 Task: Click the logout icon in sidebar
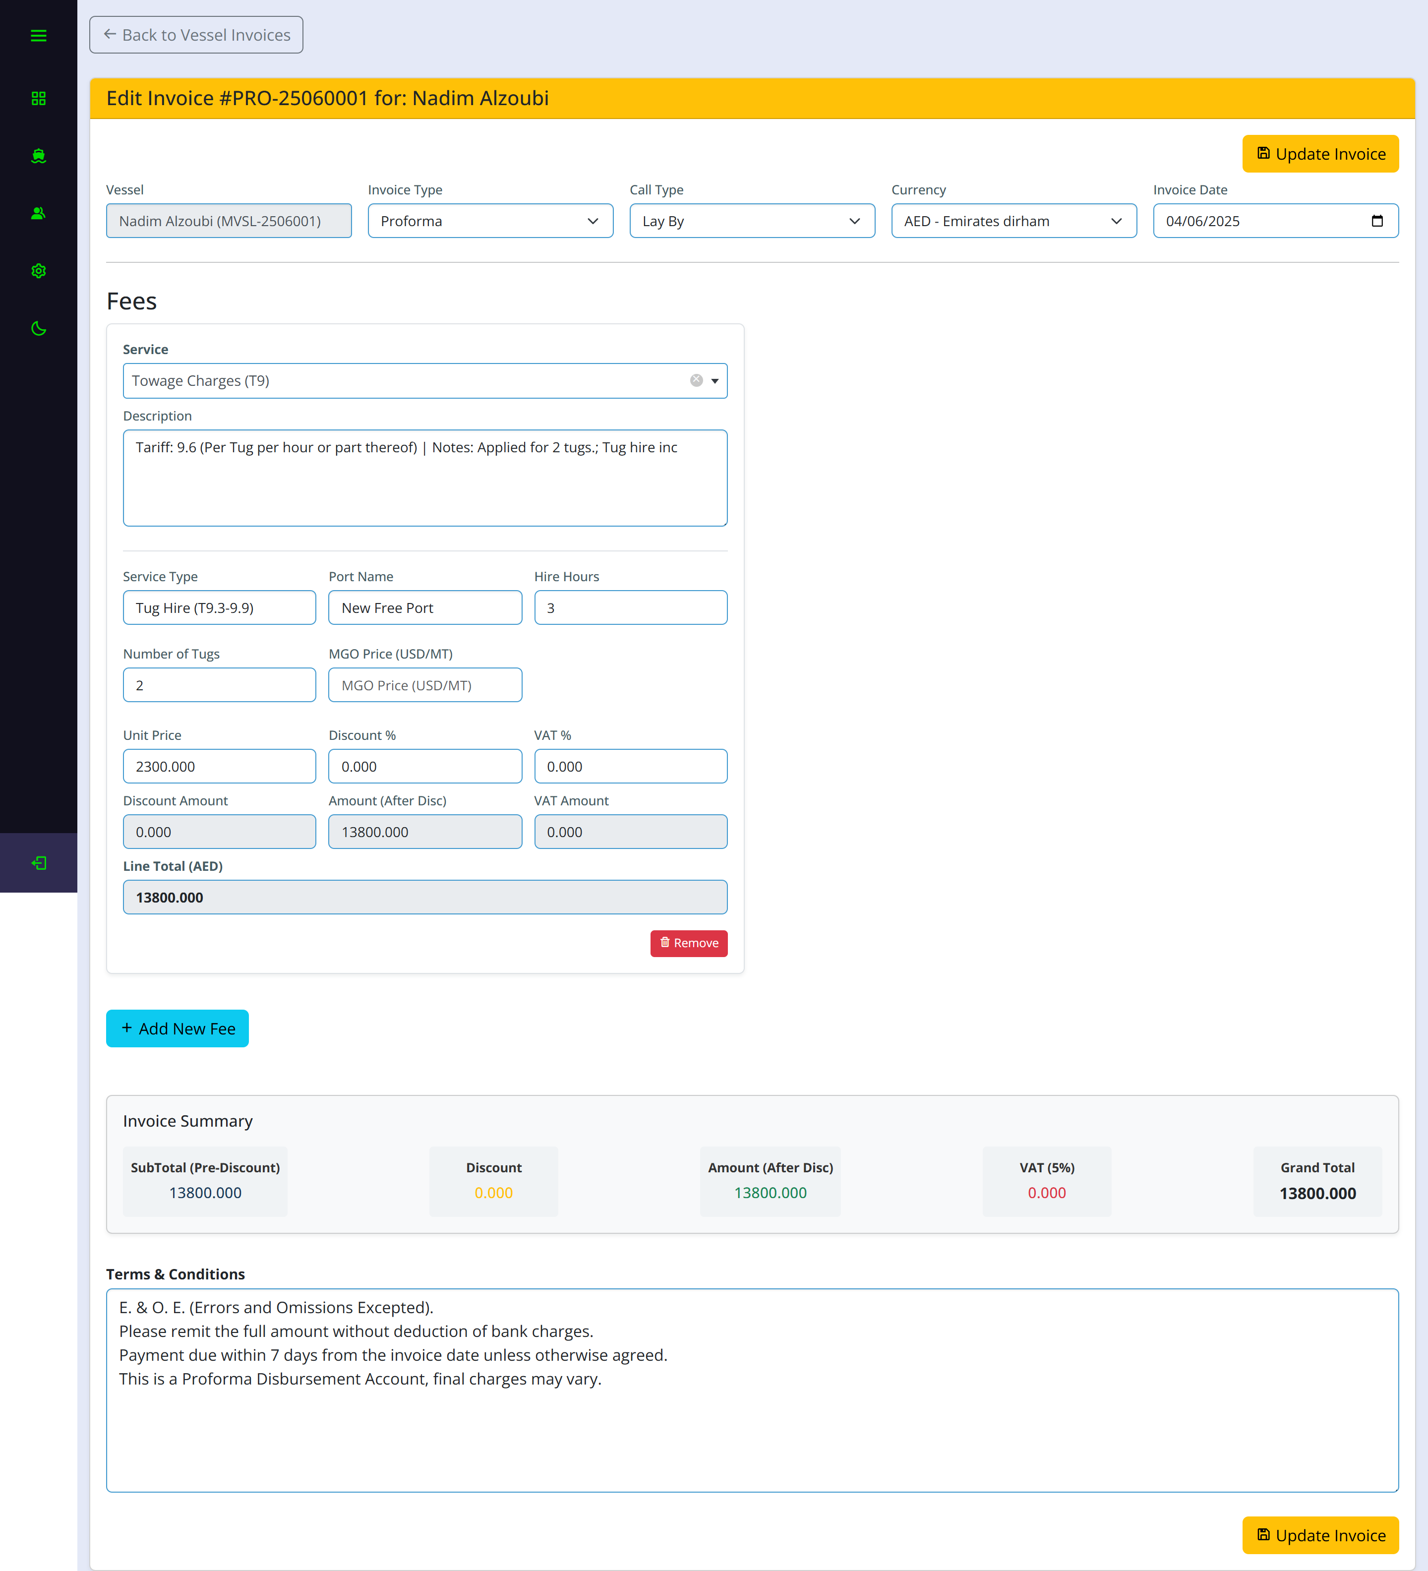38,863
